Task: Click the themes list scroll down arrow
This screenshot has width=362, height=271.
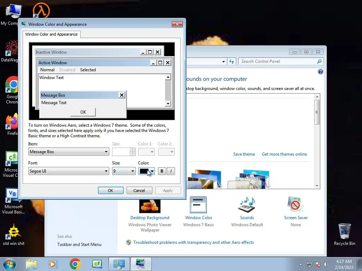Action: coord(317,186)
